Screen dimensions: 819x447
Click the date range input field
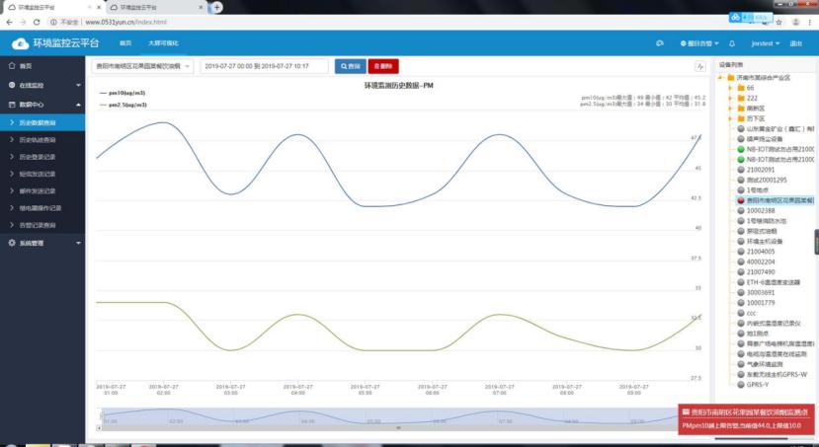[x=264, y=66]
